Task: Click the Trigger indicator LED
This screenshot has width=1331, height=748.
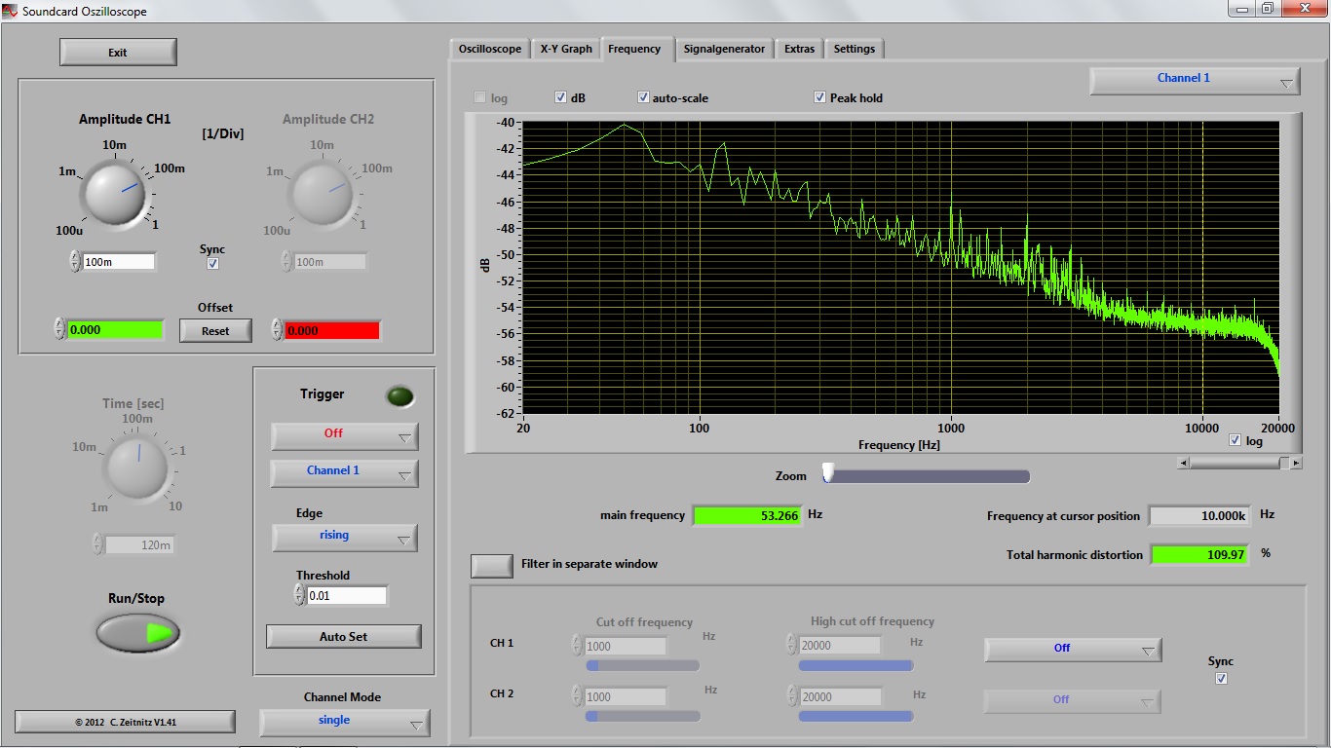Action: point(399,396)
